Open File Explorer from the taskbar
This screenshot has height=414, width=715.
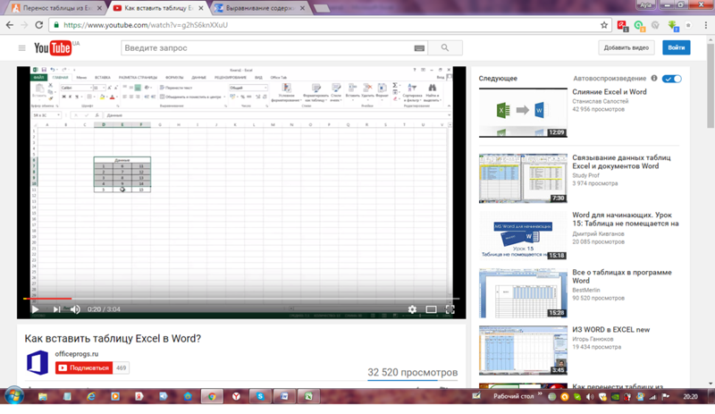click(x=43, y=396)
